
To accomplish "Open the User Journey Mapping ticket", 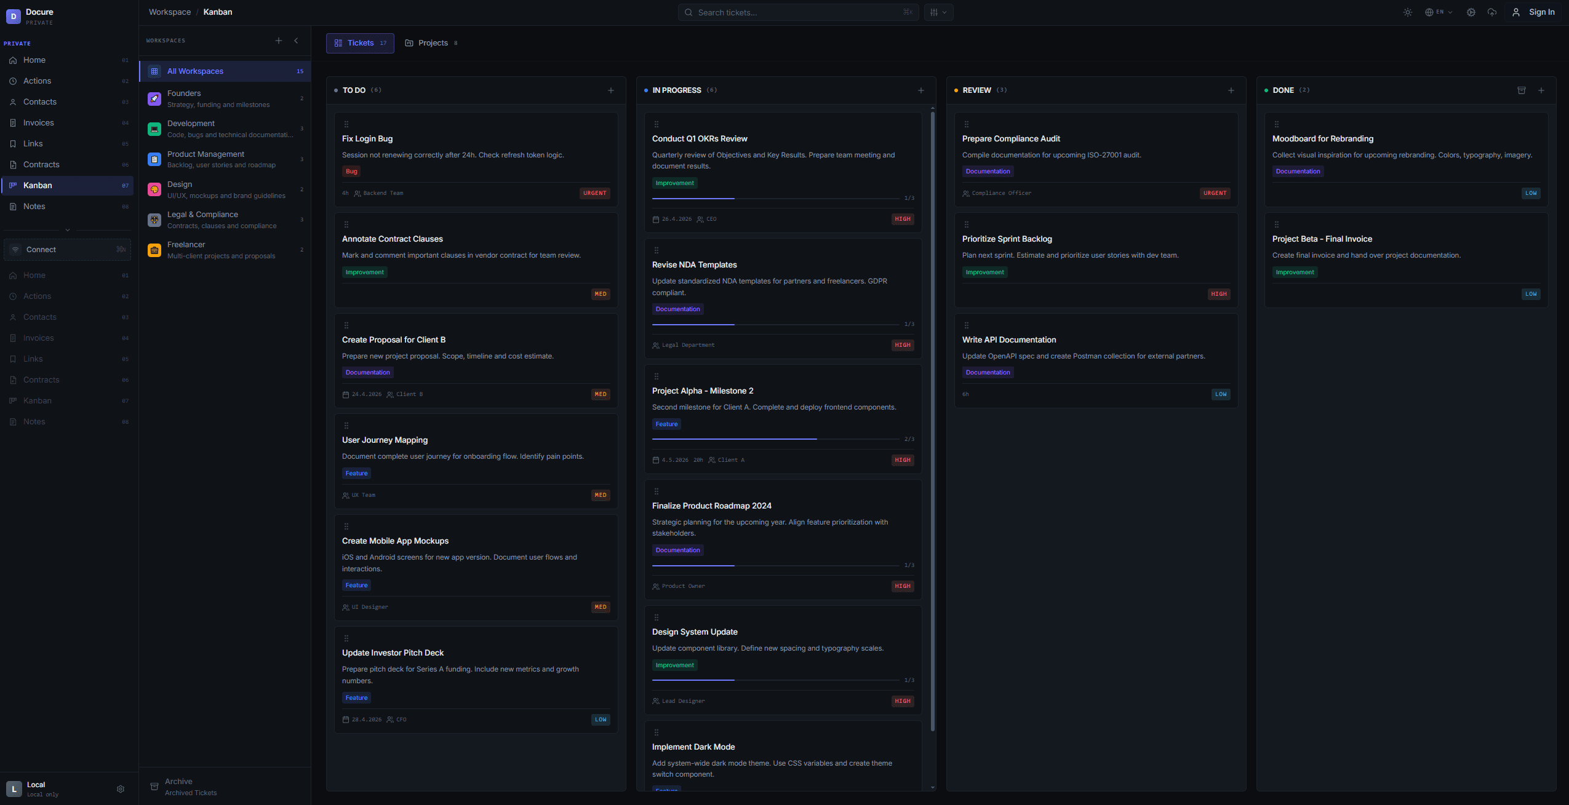I will pyautogui.click(x=476, y=461).
